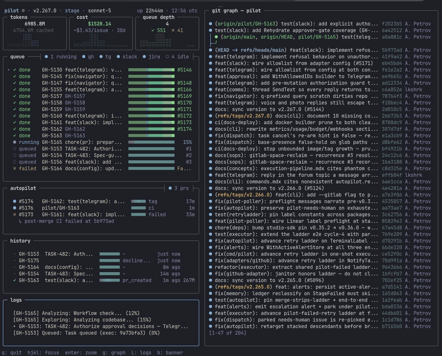Select tag commit refs/tags/v2.267.0

[x=320, y=116]
